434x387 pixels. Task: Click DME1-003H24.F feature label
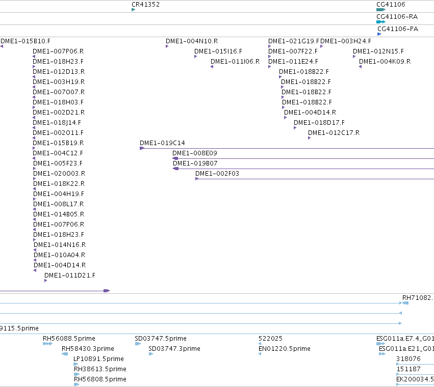click(346, 41)
